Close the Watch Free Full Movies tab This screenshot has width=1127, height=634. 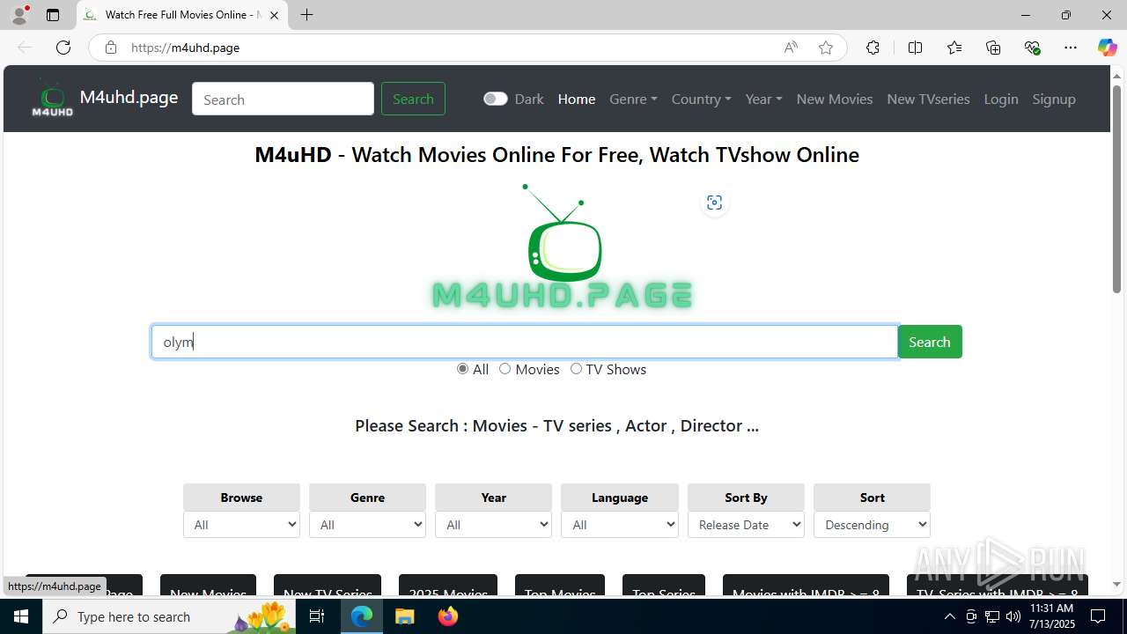(274, 15)
